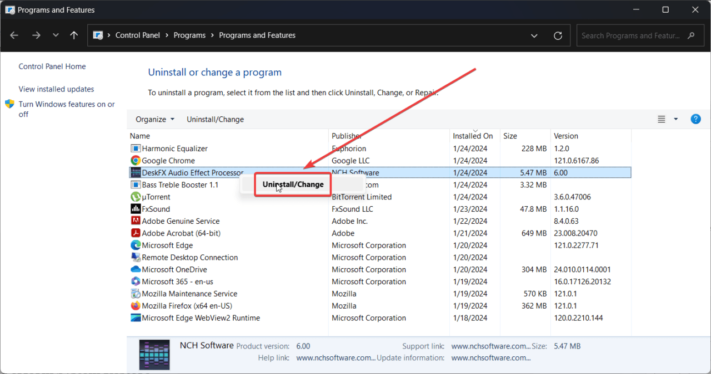The image size is (711, 374).
Task: Click the Search Programs and Features box
Action: (x=630, y=35)
